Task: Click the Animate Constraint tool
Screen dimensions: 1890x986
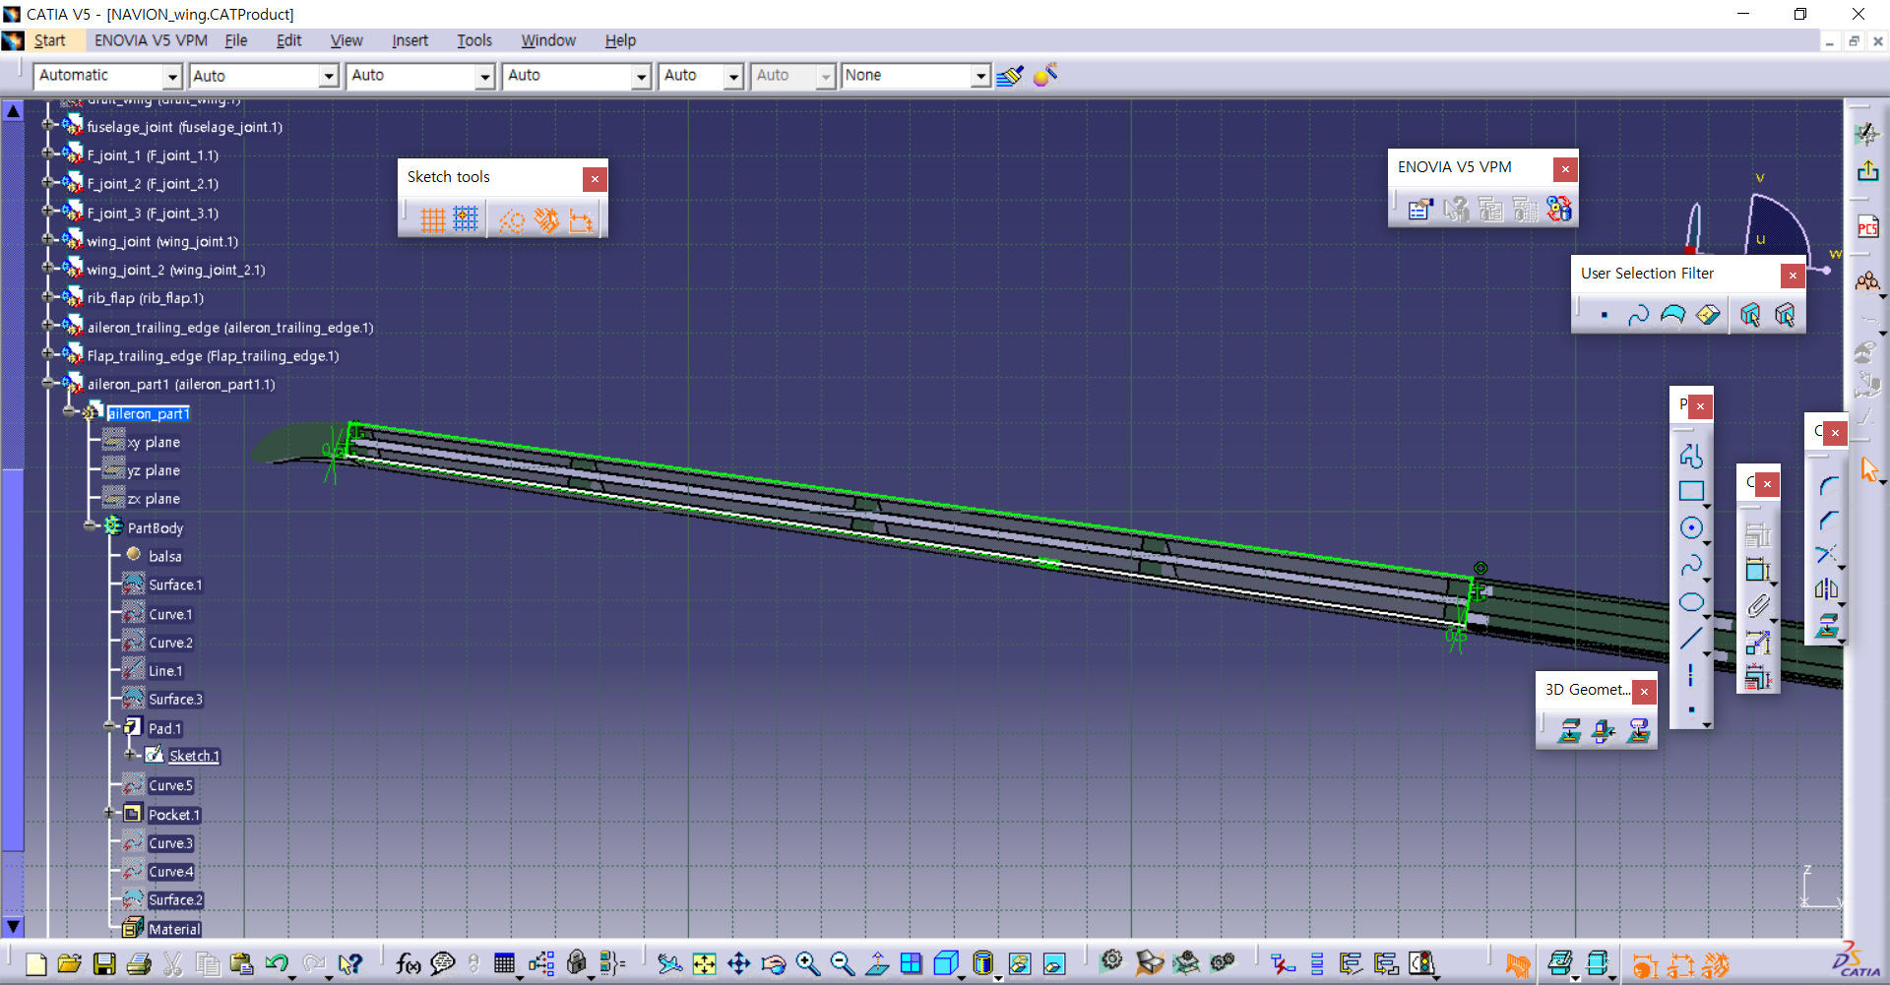Action: [1758, 642]
